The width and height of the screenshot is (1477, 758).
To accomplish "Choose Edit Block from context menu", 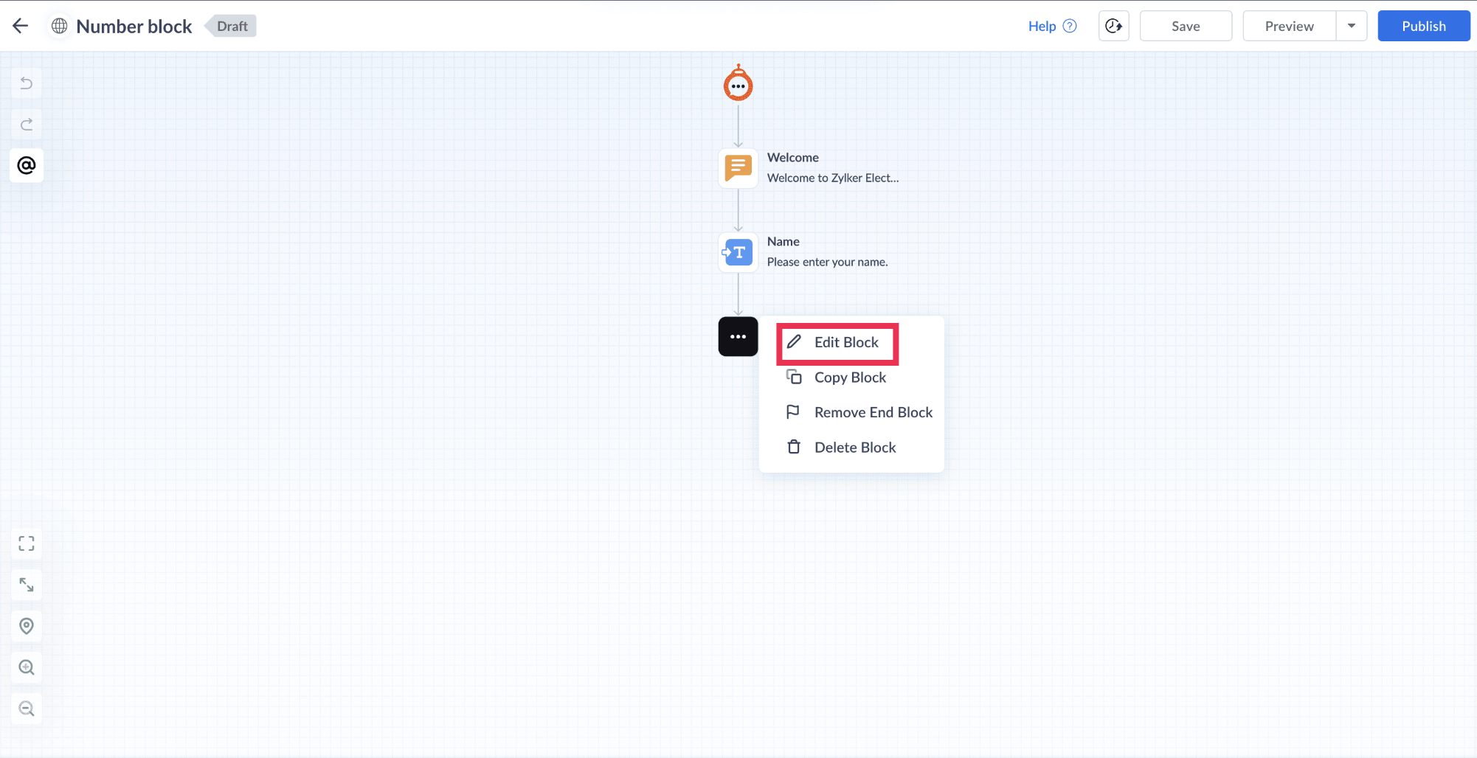I will pos(837,342).
